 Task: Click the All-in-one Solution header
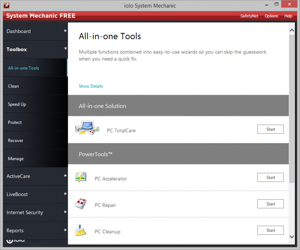(x=178, y=106)
